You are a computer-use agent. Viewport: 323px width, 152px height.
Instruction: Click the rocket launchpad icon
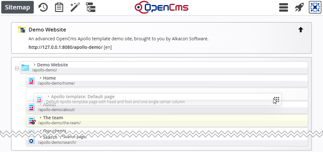[x=299, y=7]
